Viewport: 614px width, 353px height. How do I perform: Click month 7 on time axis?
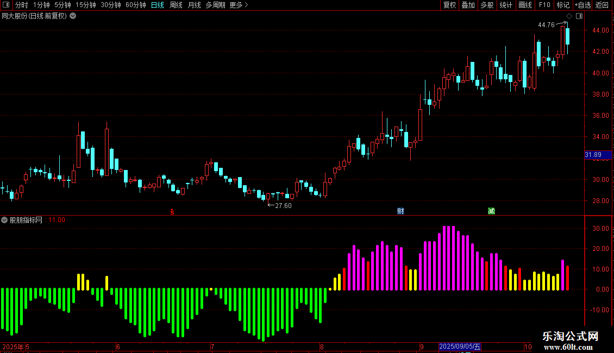(x=212, y=346)
